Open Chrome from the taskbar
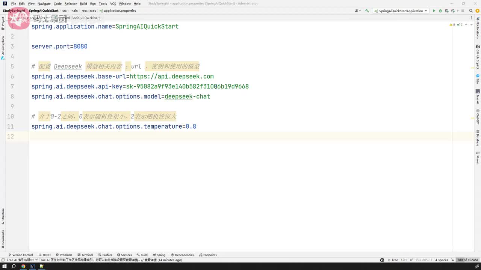481x270 pixels. [23, 266]
